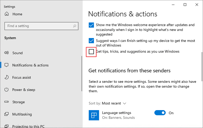
Task: Open Language settings sender entry
Action: pos(117,113)
